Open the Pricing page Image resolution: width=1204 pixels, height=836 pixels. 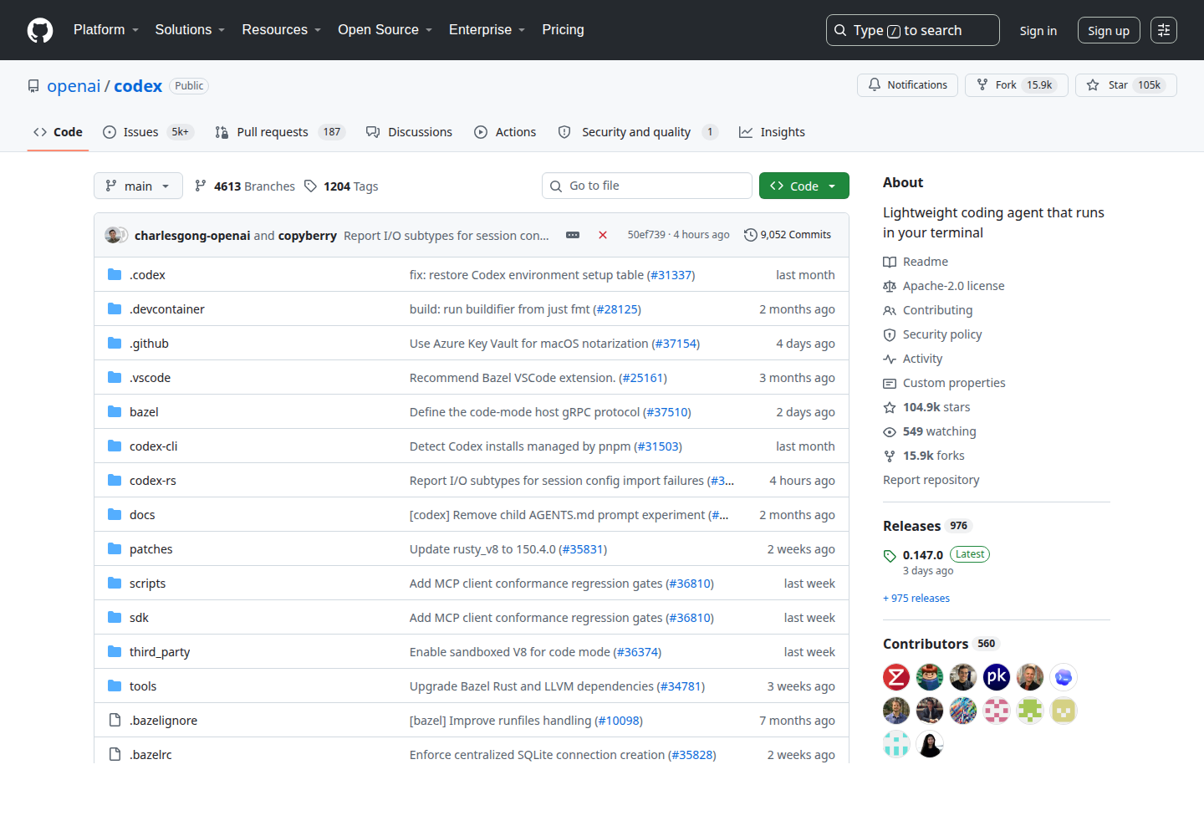(x=563, y=30)
